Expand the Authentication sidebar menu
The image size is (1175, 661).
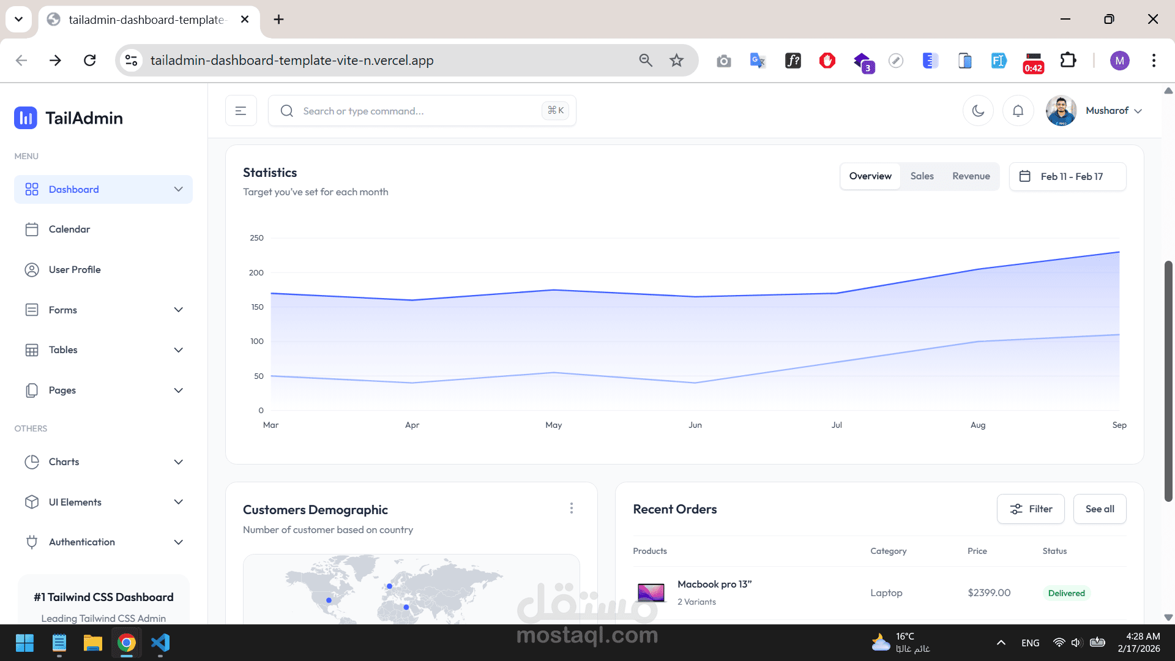[178, 542]
